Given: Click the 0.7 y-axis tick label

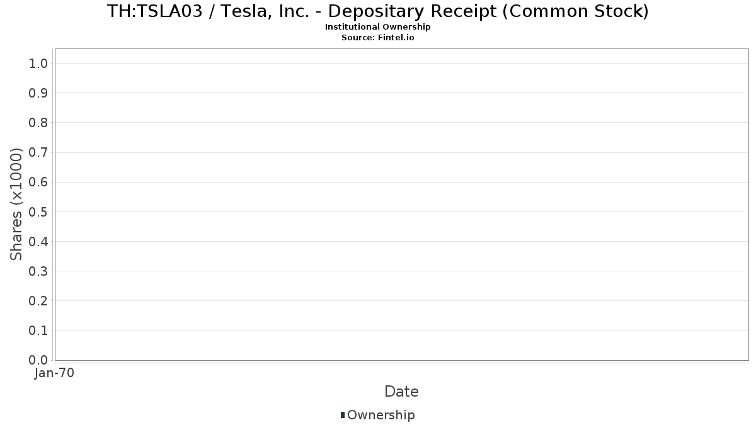Looking at the screenshot, I should coord(38,152).
